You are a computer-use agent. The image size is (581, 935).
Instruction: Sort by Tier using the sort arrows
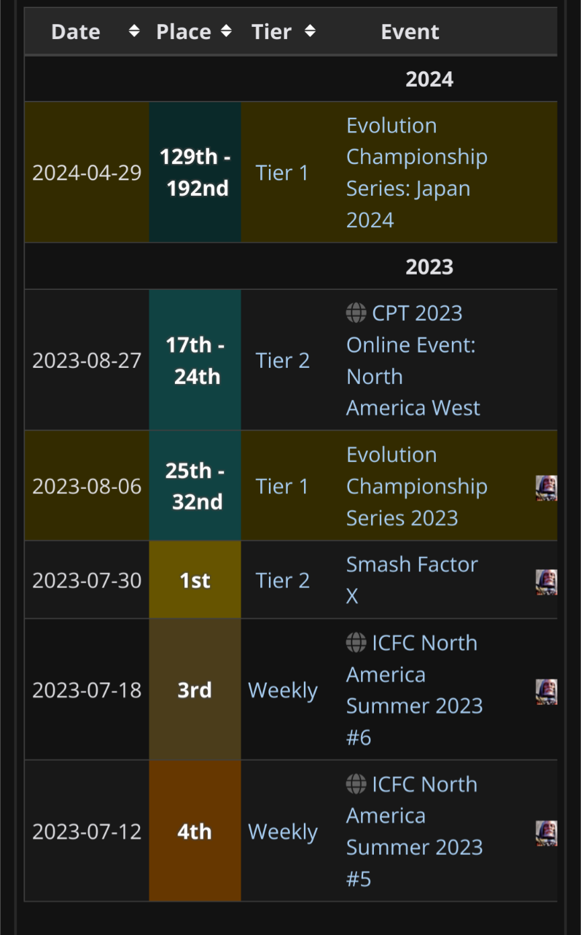pyautogui.click(x=310, y=31)
